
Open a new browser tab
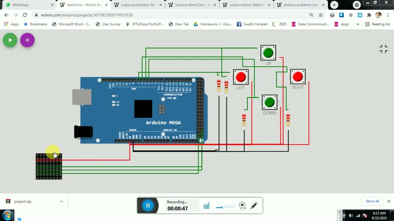coord(334,5)
